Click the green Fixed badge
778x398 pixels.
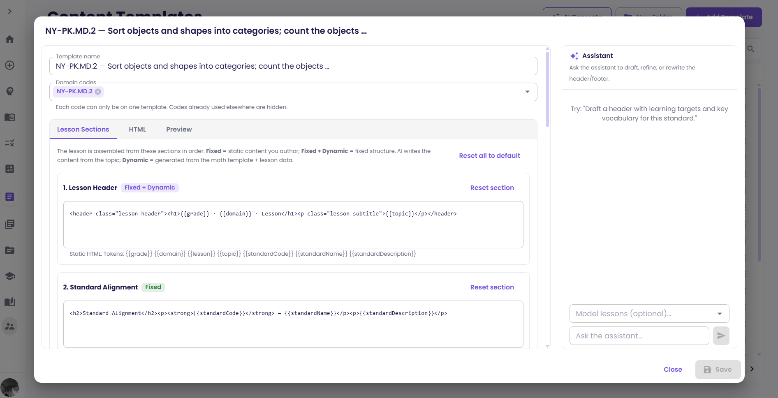coord(153,287)
